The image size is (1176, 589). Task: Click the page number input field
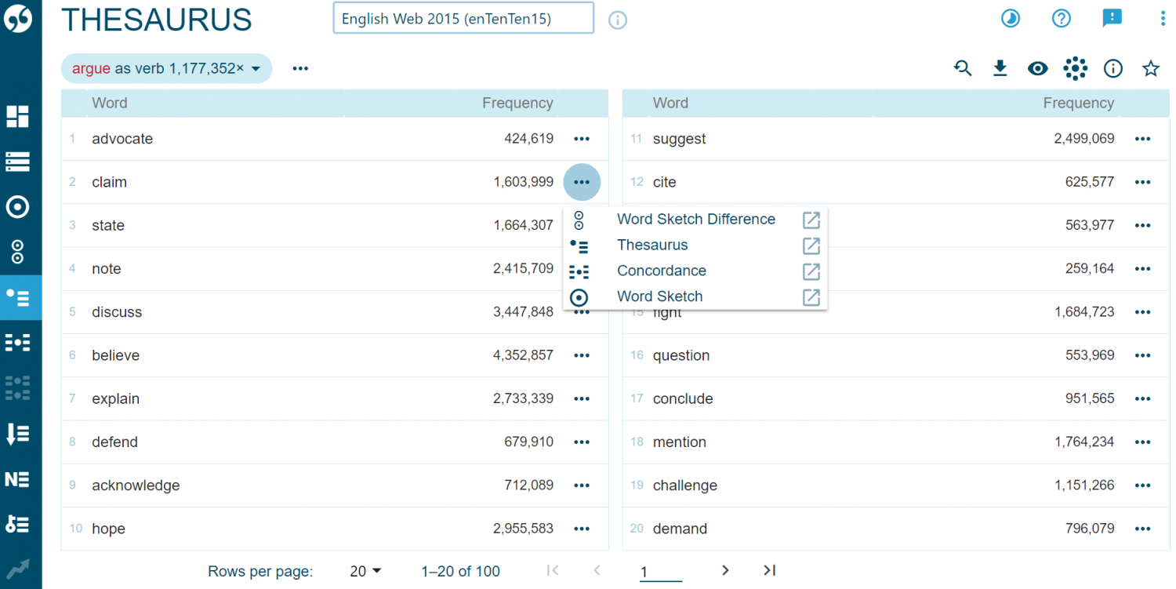pos(660,571)
